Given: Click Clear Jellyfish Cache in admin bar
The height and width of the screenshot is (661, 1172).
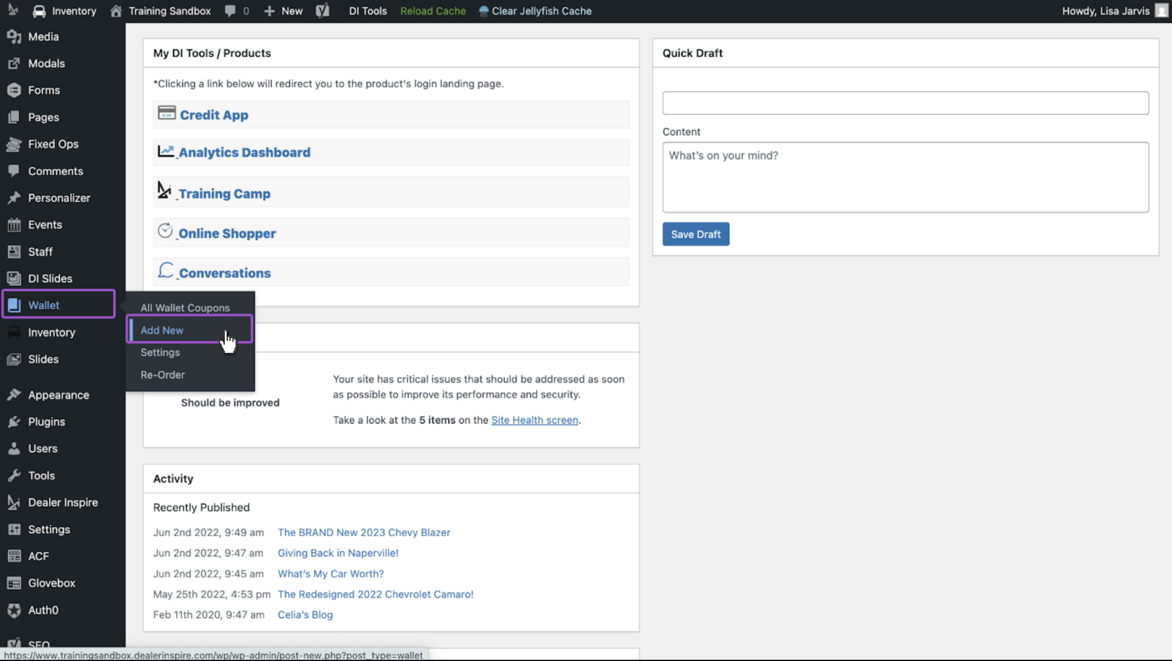Looking at the screenshot, I should tap(535, 11).
